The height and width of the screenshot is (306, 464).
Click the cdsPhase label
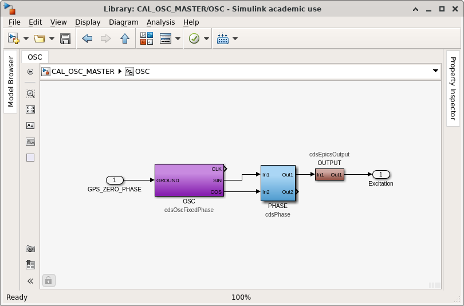click(278, 214)
